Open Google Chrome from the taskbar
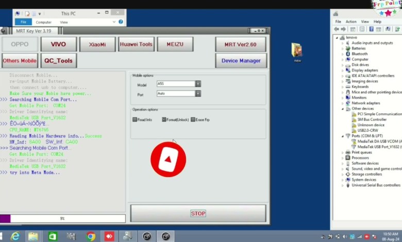The height and width of the screenshot is (242, 402). [91, 236]
